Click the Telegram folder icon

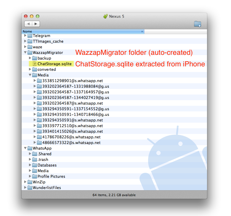(30, 36)
